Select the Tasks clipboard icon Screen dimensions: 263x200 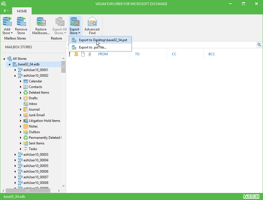click(26, 149)
